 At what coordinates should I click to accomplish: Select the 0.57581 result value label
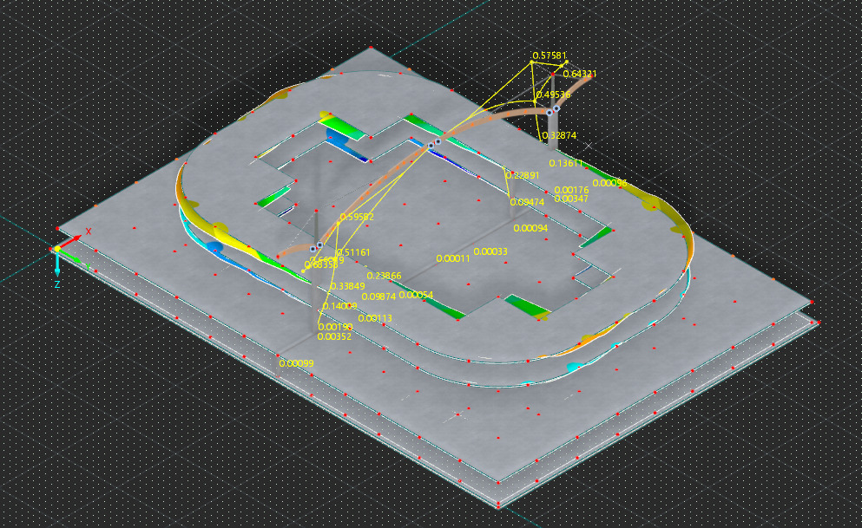click(x=549, y=55)
